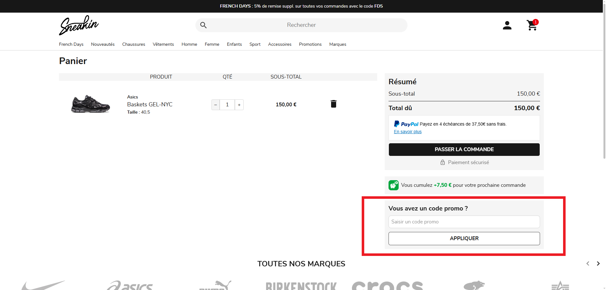Open the Crocs brand logo
Screen dimensions: 606x290
click(387, 285)
